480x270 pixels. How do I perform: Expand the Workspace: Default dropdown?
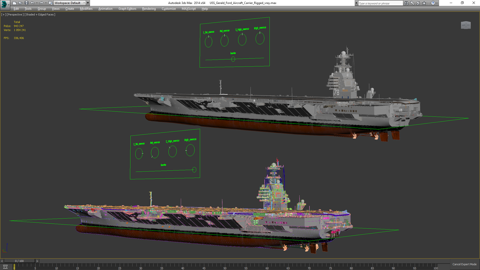tap(69, 3)
